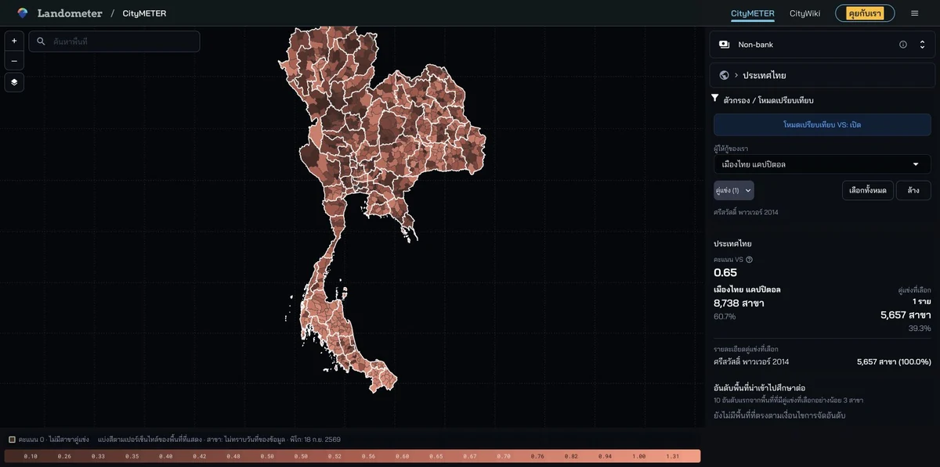The width and height of the screenshot is (940, 467).
Task: Click the 0.40 legend color swatch
Action: [166, 456]
